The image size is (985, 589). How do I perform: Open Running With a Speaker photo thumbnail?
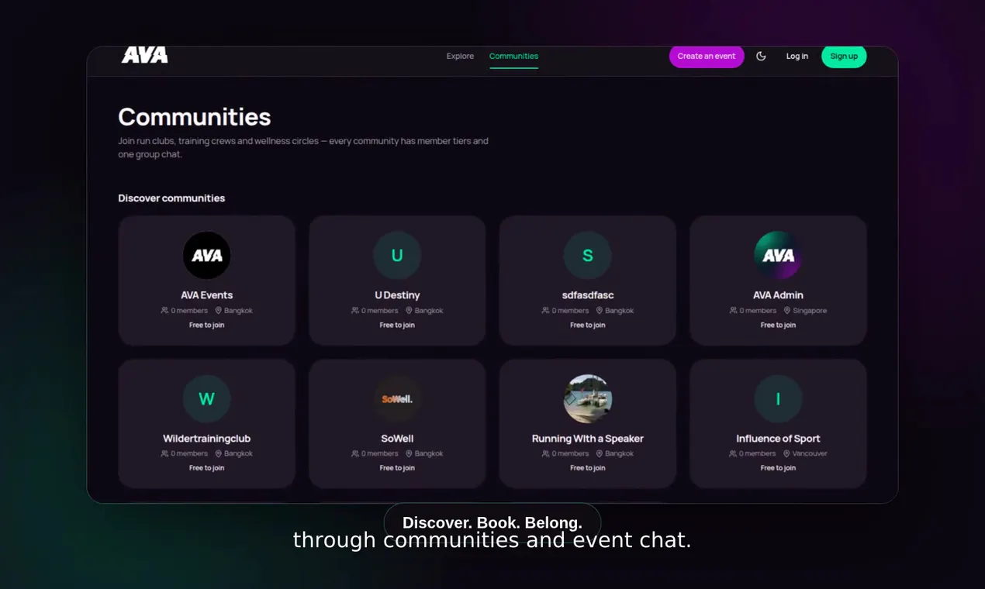(588, 398)
